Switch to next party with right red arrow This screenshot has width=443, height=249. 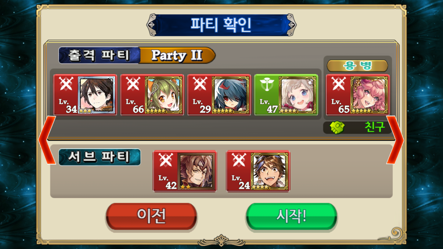point(395,140)
